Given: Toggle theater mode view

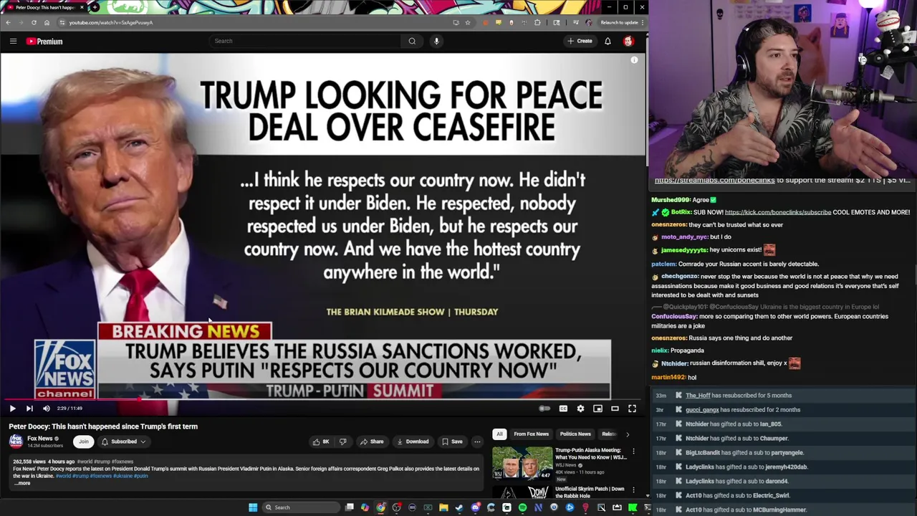Looking at the screenshot, I should coord(615,408).
